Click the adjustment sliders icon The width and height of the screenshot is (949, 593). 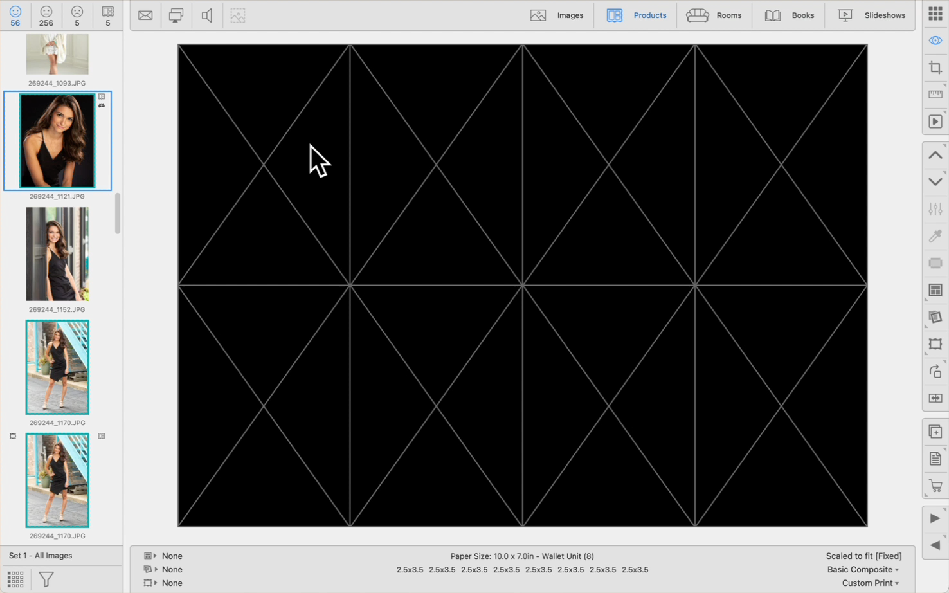[x=935, y=209]
